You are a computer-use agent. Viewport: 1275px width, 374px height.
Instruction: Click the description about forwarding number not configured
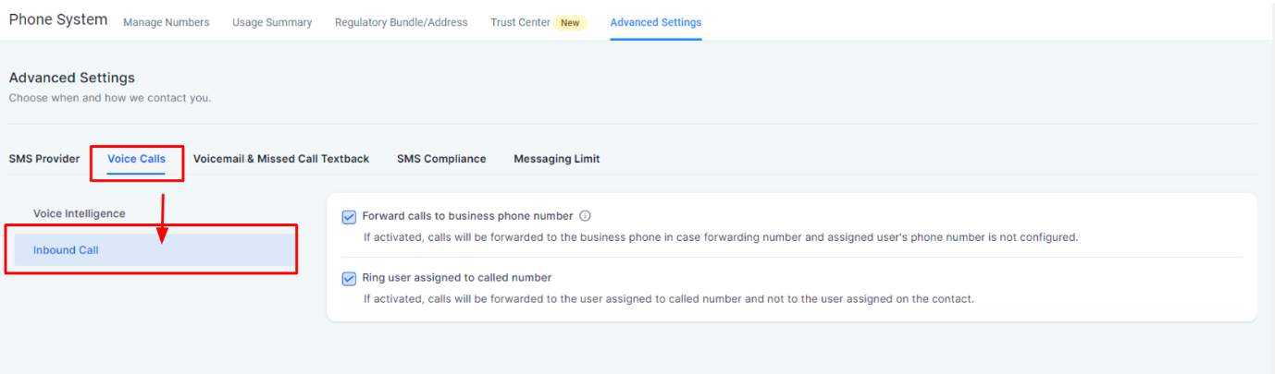click(721, 237)
